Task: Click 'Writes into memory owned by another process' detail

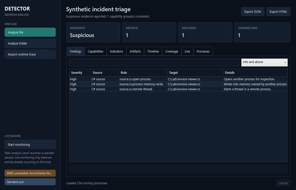Action: click(x=255, y=84)
